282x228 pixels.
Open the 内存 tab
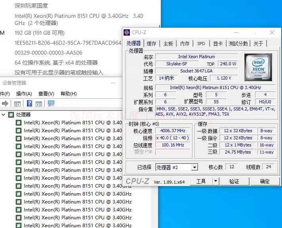pos(185,44)
